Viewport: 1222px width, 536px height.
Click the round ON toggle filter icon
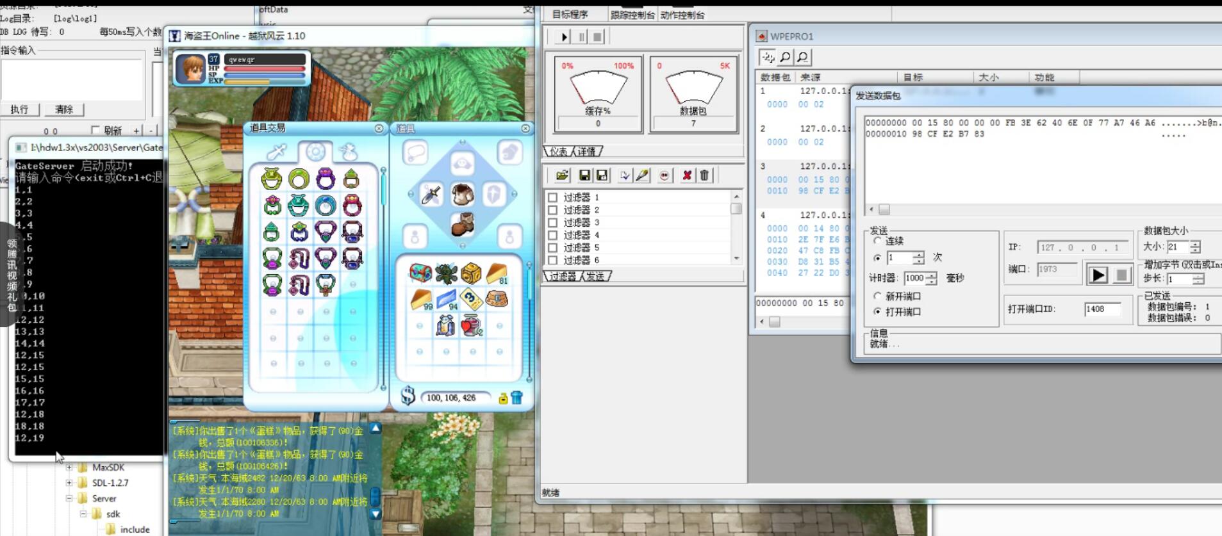click(x=665, y=175)
